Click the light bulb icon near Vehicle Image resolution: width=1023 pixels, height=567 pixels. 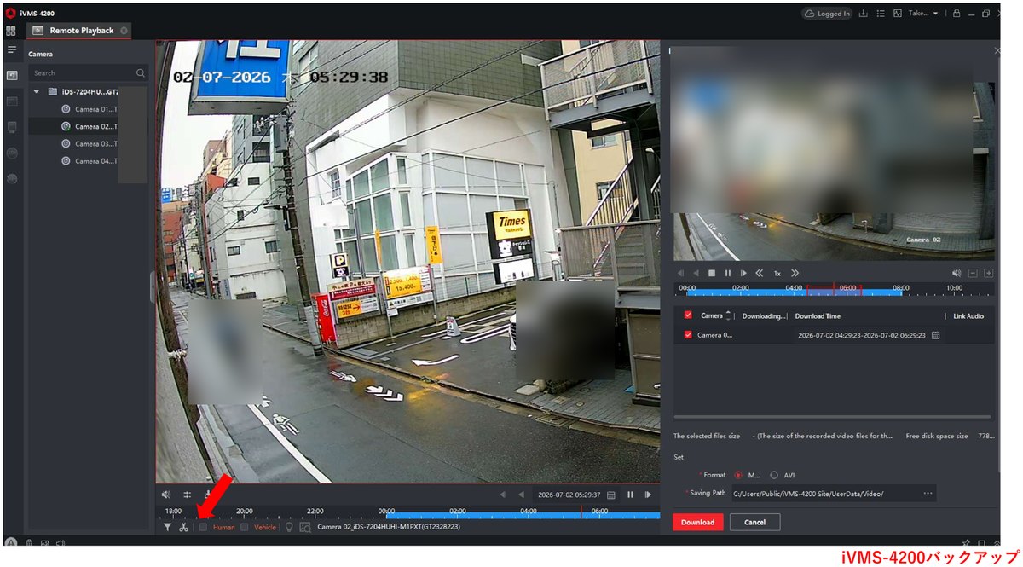[x=289, y=528]
